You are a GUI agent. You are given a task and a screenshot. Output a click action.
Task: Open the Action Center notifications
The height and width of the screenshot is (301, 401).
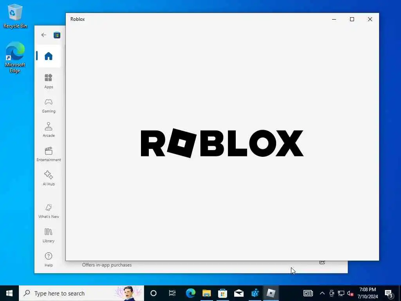point(389,293)
